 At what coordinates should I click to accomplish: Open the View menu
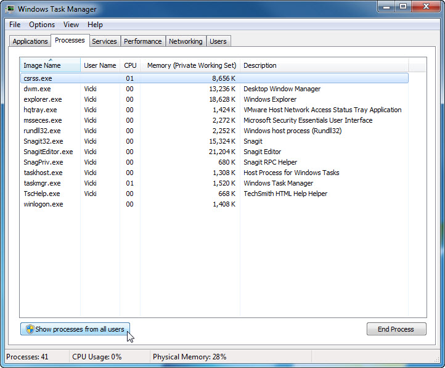71,25
